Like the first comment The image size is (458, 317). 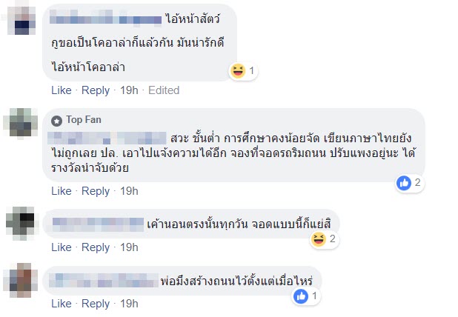62,90
